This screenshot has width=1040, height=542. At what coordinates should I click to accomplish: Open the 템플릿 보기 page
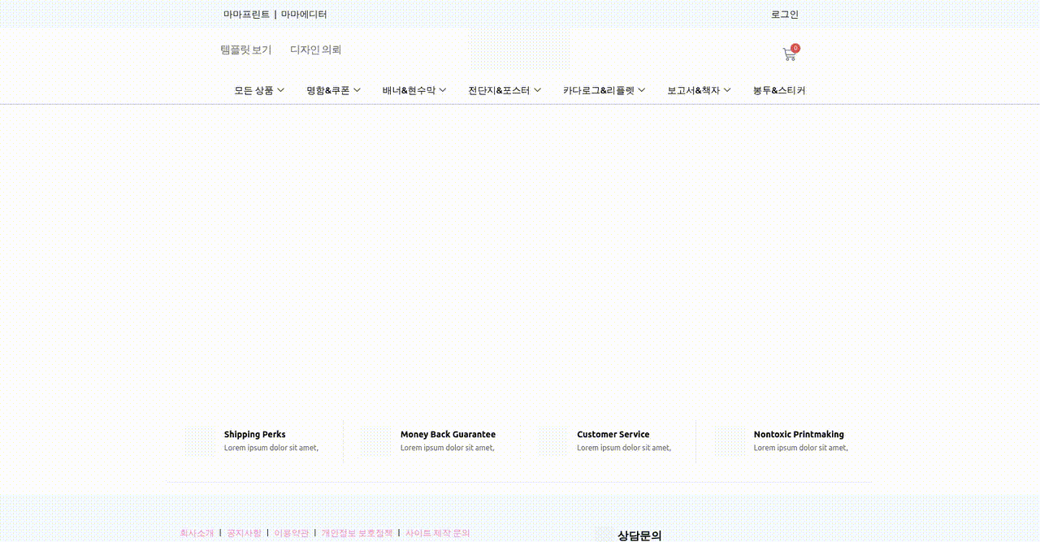(246, 50)
